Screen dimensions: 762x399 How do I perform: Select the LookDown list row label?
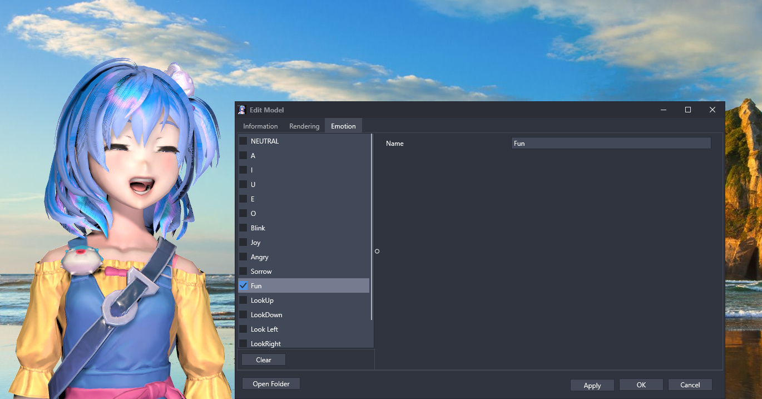(266, 315)
